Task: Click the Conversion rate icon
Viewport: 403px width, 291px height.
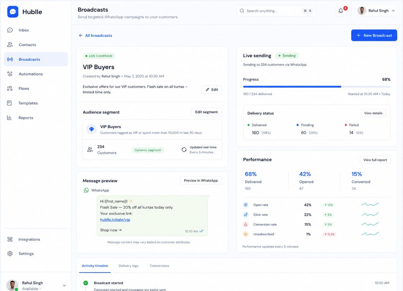Action: click(246, 225)
